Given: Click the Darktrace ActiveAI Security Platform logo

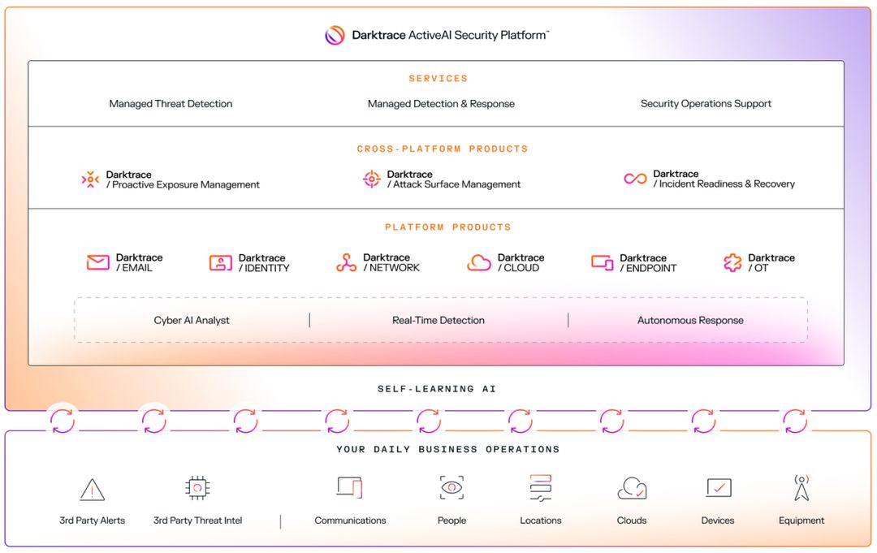Looking at the screenshot, I should click(x=333, y=35).
